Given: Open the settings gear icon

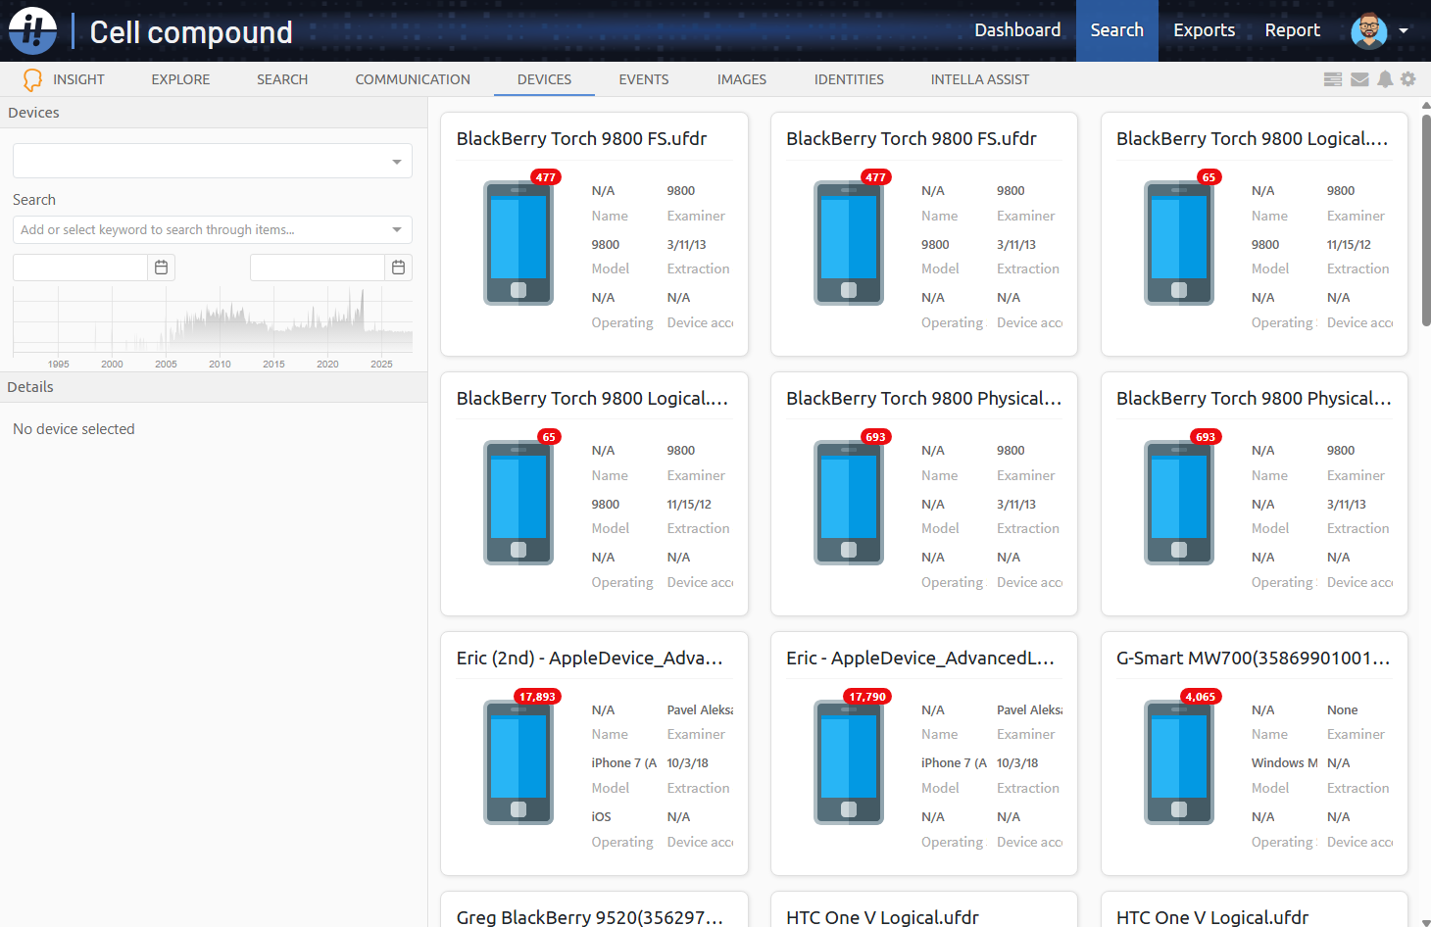Looking at the screenshot, I should (x=1408, y=79).
